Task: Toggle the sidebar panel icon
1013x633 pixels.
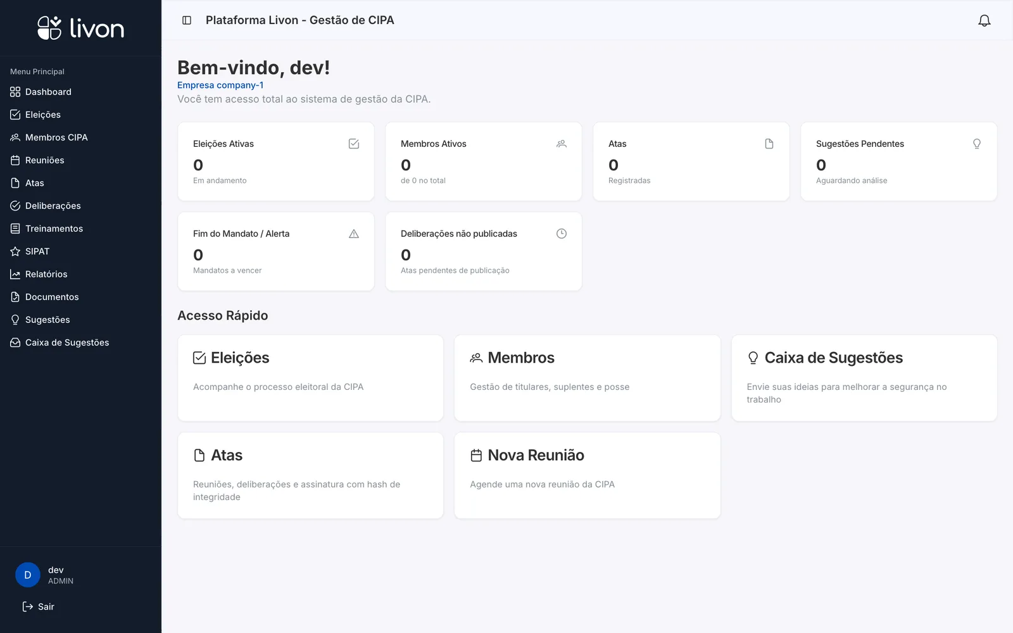Action: [187, 20]
